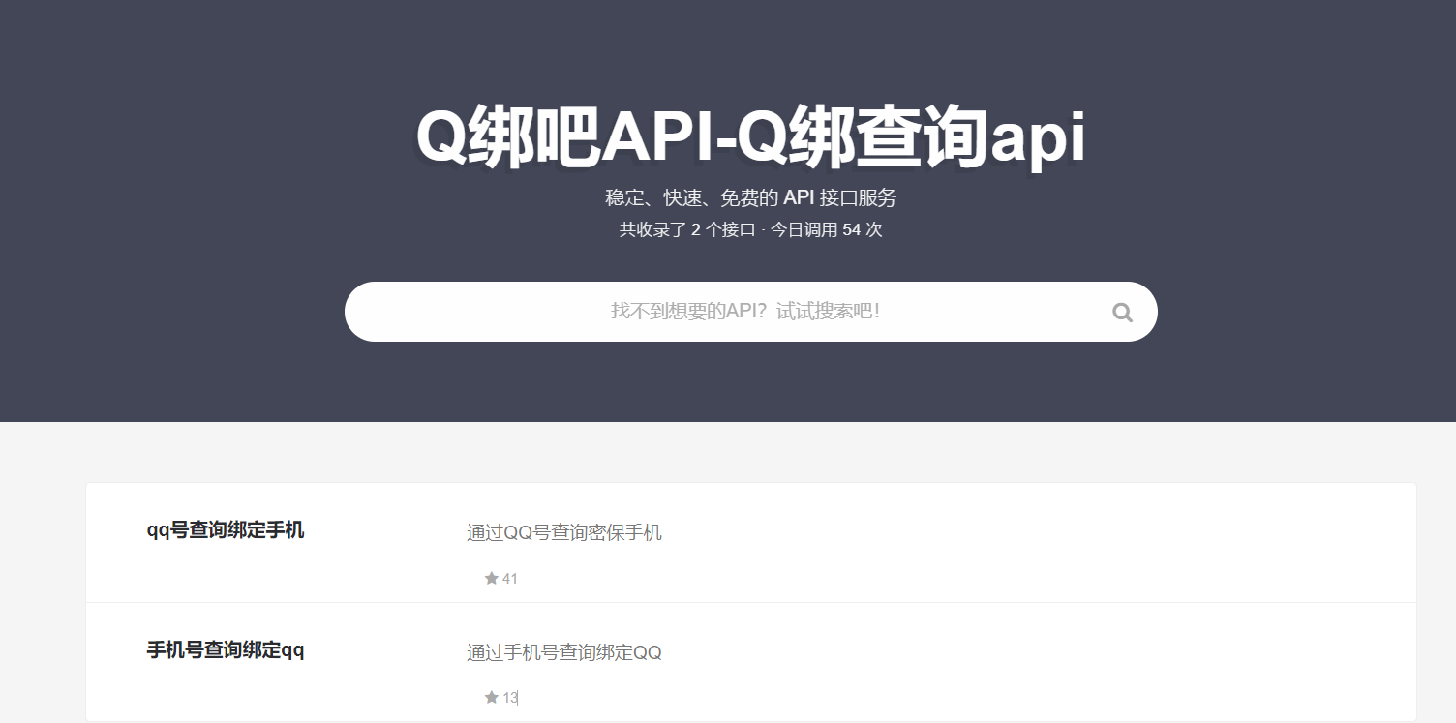
Task: Click the 41 rating count number
Action: click(510, 578)
